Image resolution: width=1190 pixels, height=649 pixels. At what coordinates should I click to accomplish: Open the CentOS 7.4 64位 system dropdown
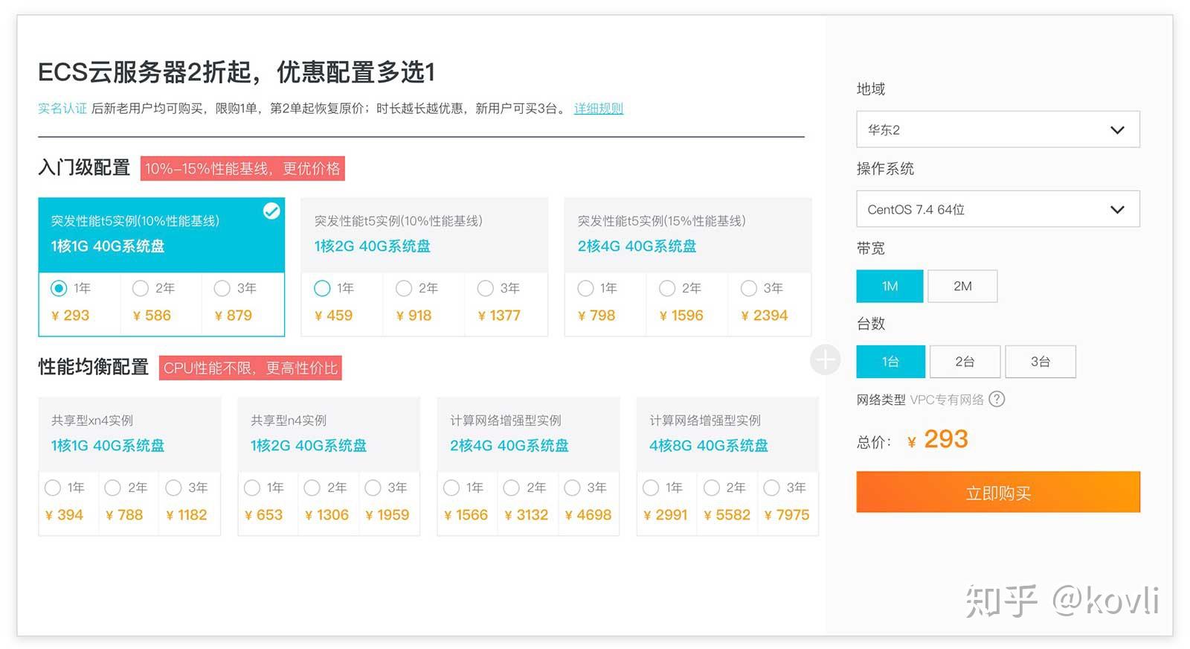[x=997, y=209]
